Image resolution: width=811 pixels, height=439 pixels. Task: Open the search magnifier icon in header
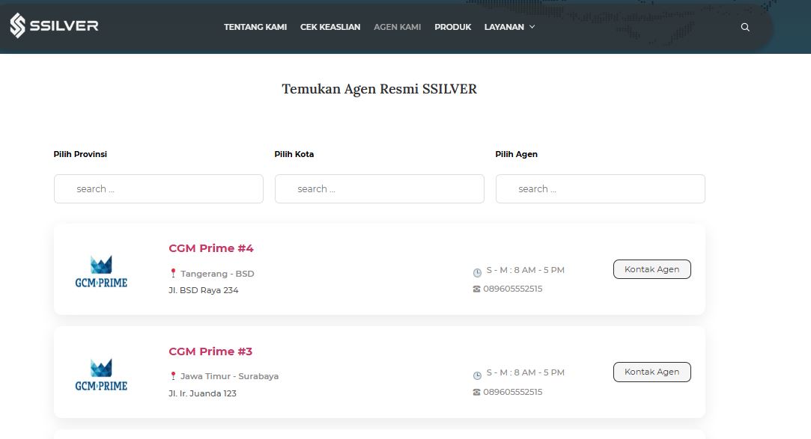(x=745, y=27)
